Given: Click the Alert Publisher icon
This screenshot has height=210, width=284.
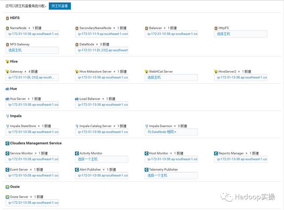Looking at the screenshot, I should click(x=77, y=170).
